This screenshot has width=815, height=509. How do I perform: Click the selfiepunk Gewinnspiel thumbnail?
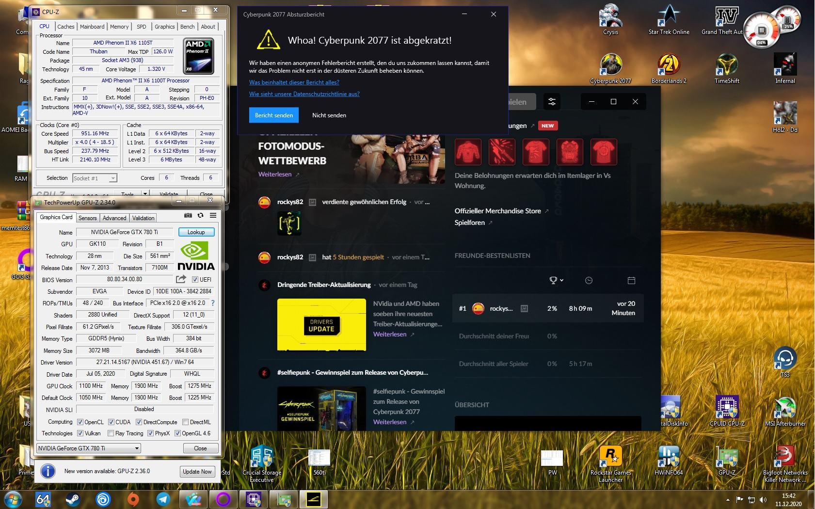click(x=321, y=408)
